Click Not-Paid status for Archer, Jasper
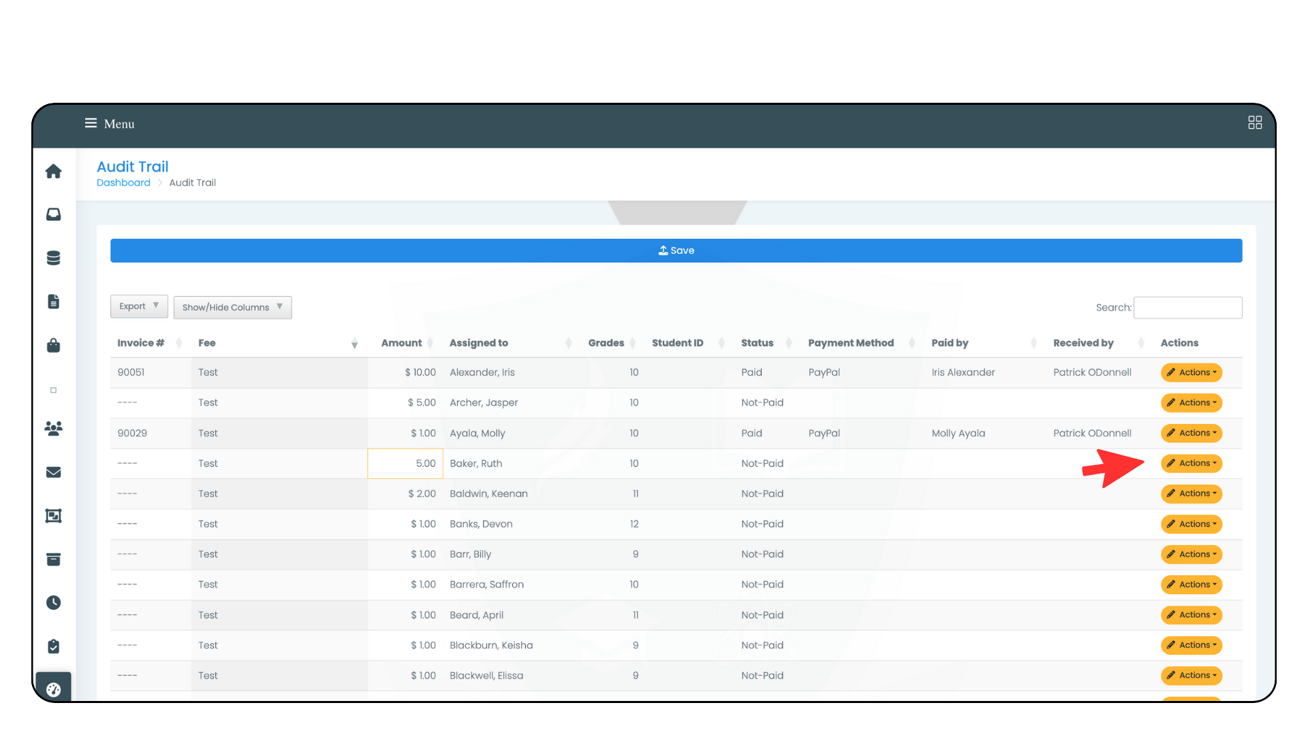Viewport: 1308px width, 735px height. (762, 403)
